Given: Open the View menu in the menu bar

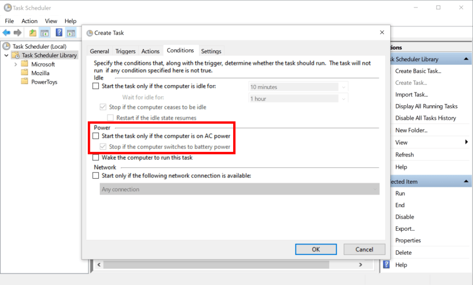Looking at the screenshot, I should (51, 21).
